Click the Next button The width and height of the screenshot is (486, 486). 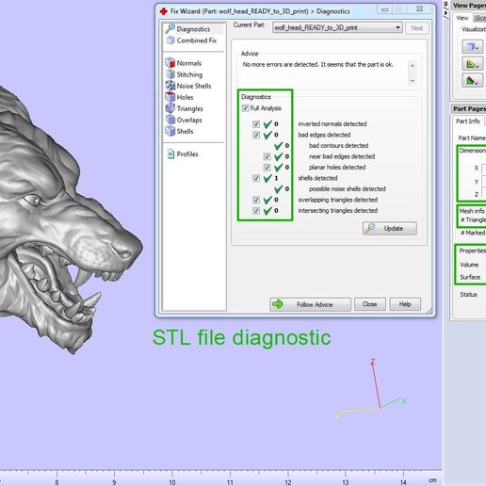coord(417,28)
